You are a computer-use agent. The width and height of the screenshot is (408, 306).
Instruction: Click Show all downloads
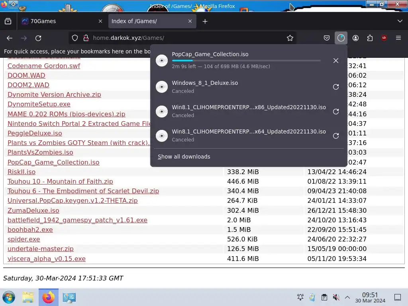(x=184, y=157)
